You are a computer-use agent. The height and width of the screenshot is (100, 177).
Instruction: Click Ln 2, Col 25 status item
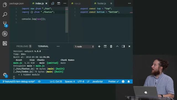point(56,81)
